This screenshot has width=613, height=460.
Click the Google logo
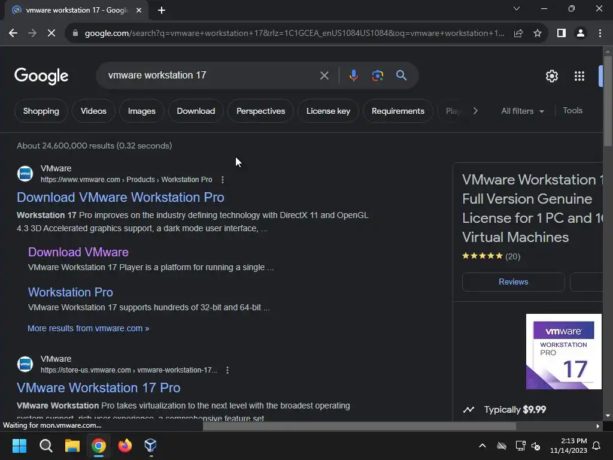click(41, 76)
